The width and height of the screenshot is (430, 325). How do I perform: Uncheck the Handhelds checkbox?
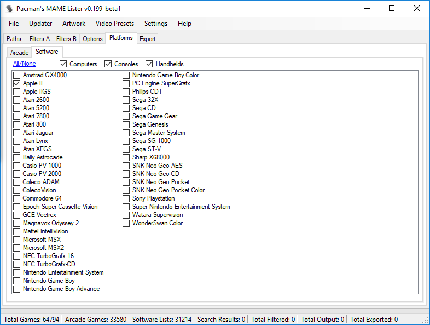tap(149, 64)
